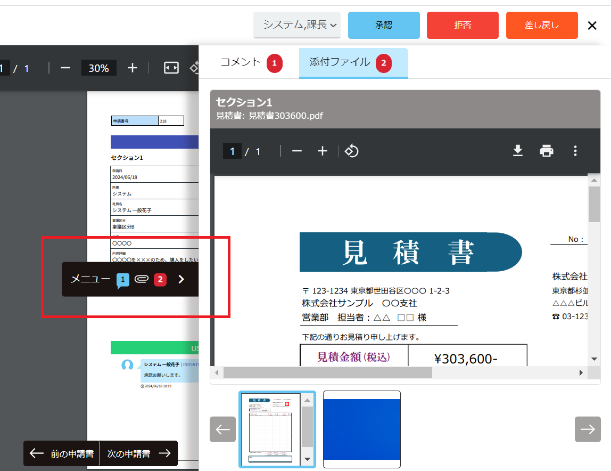Click the red attachment count badge in メニュー
This screenshot has height=471, width=611.
click(x=160, y=279)
